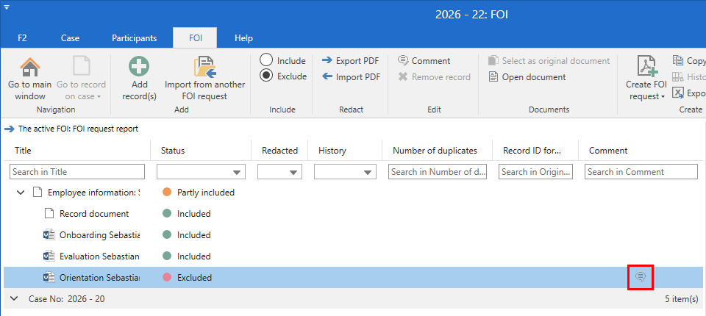Click The active FOI: FOI request report text
This screenshot has height=316, width=706.
tap(78, 129)
